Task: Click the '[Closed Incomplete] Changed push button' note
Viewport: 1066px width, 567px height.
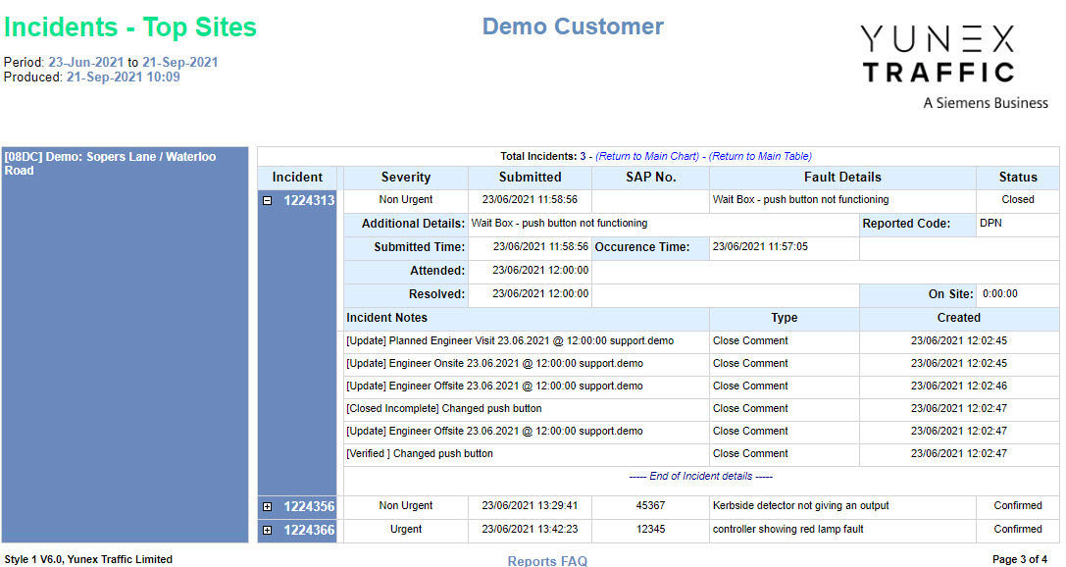Action: (444, 409)
